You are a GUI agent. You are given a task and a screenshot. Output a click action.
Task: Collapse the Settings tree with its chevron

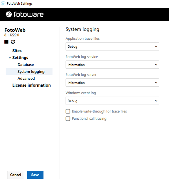tap(10, 58)
